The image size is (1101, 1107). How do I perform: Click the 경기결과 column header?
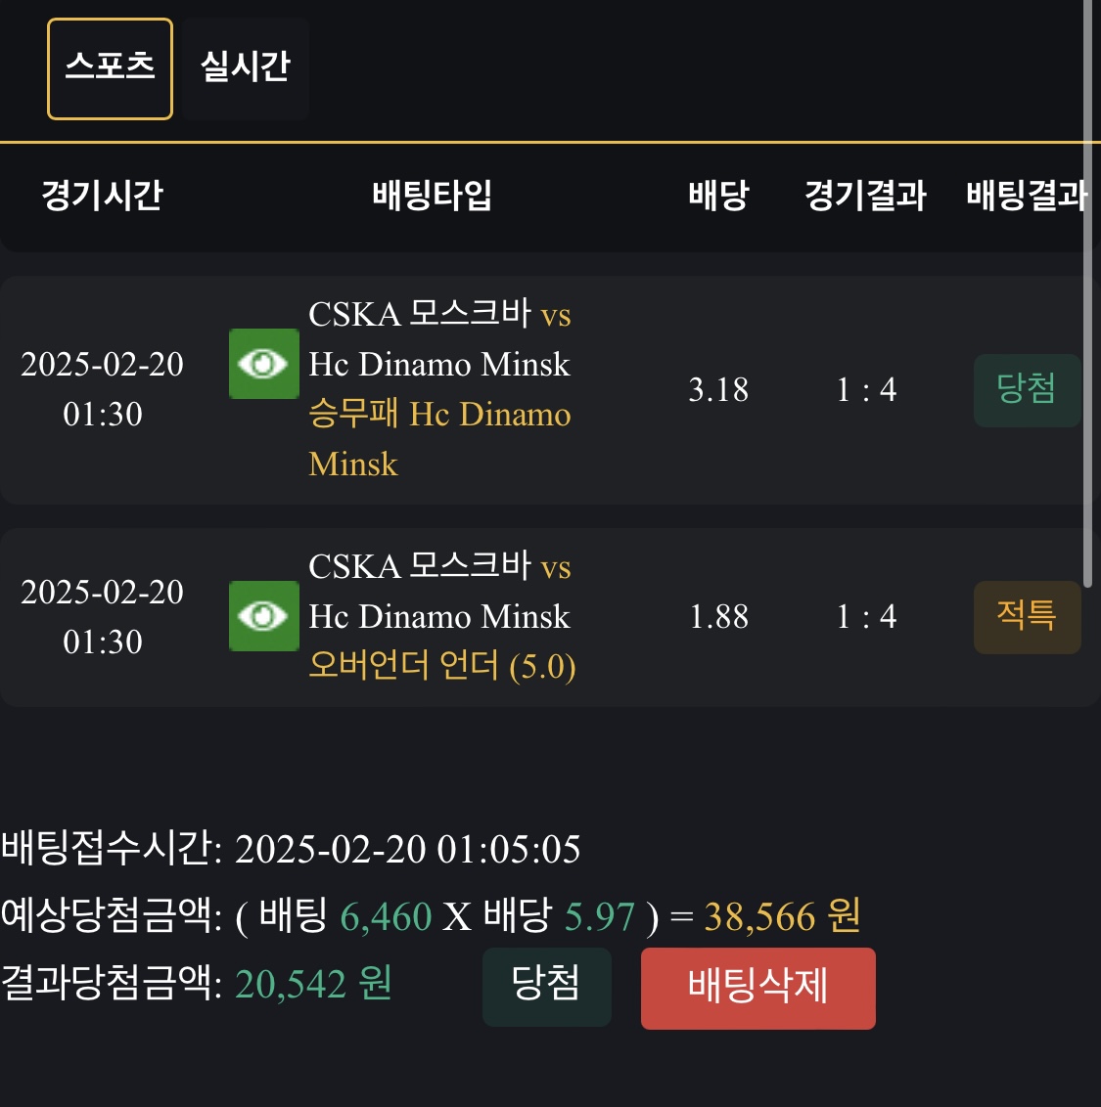[x=865, y=196]
